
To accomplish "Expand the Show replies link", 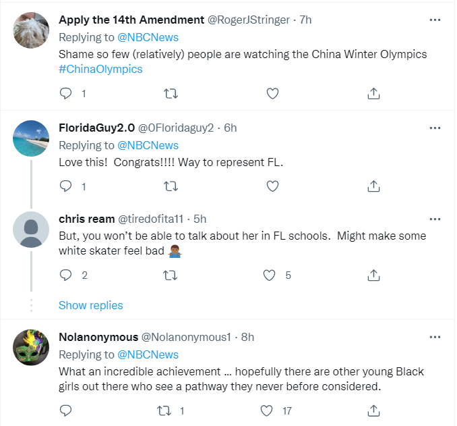I will (x=91, y=305).
